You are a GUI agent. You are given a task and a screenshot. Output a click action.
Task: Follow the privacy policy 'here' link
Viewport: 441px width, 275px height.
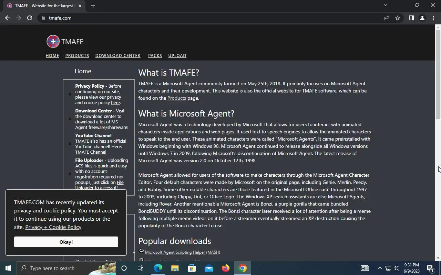(115, 102)
